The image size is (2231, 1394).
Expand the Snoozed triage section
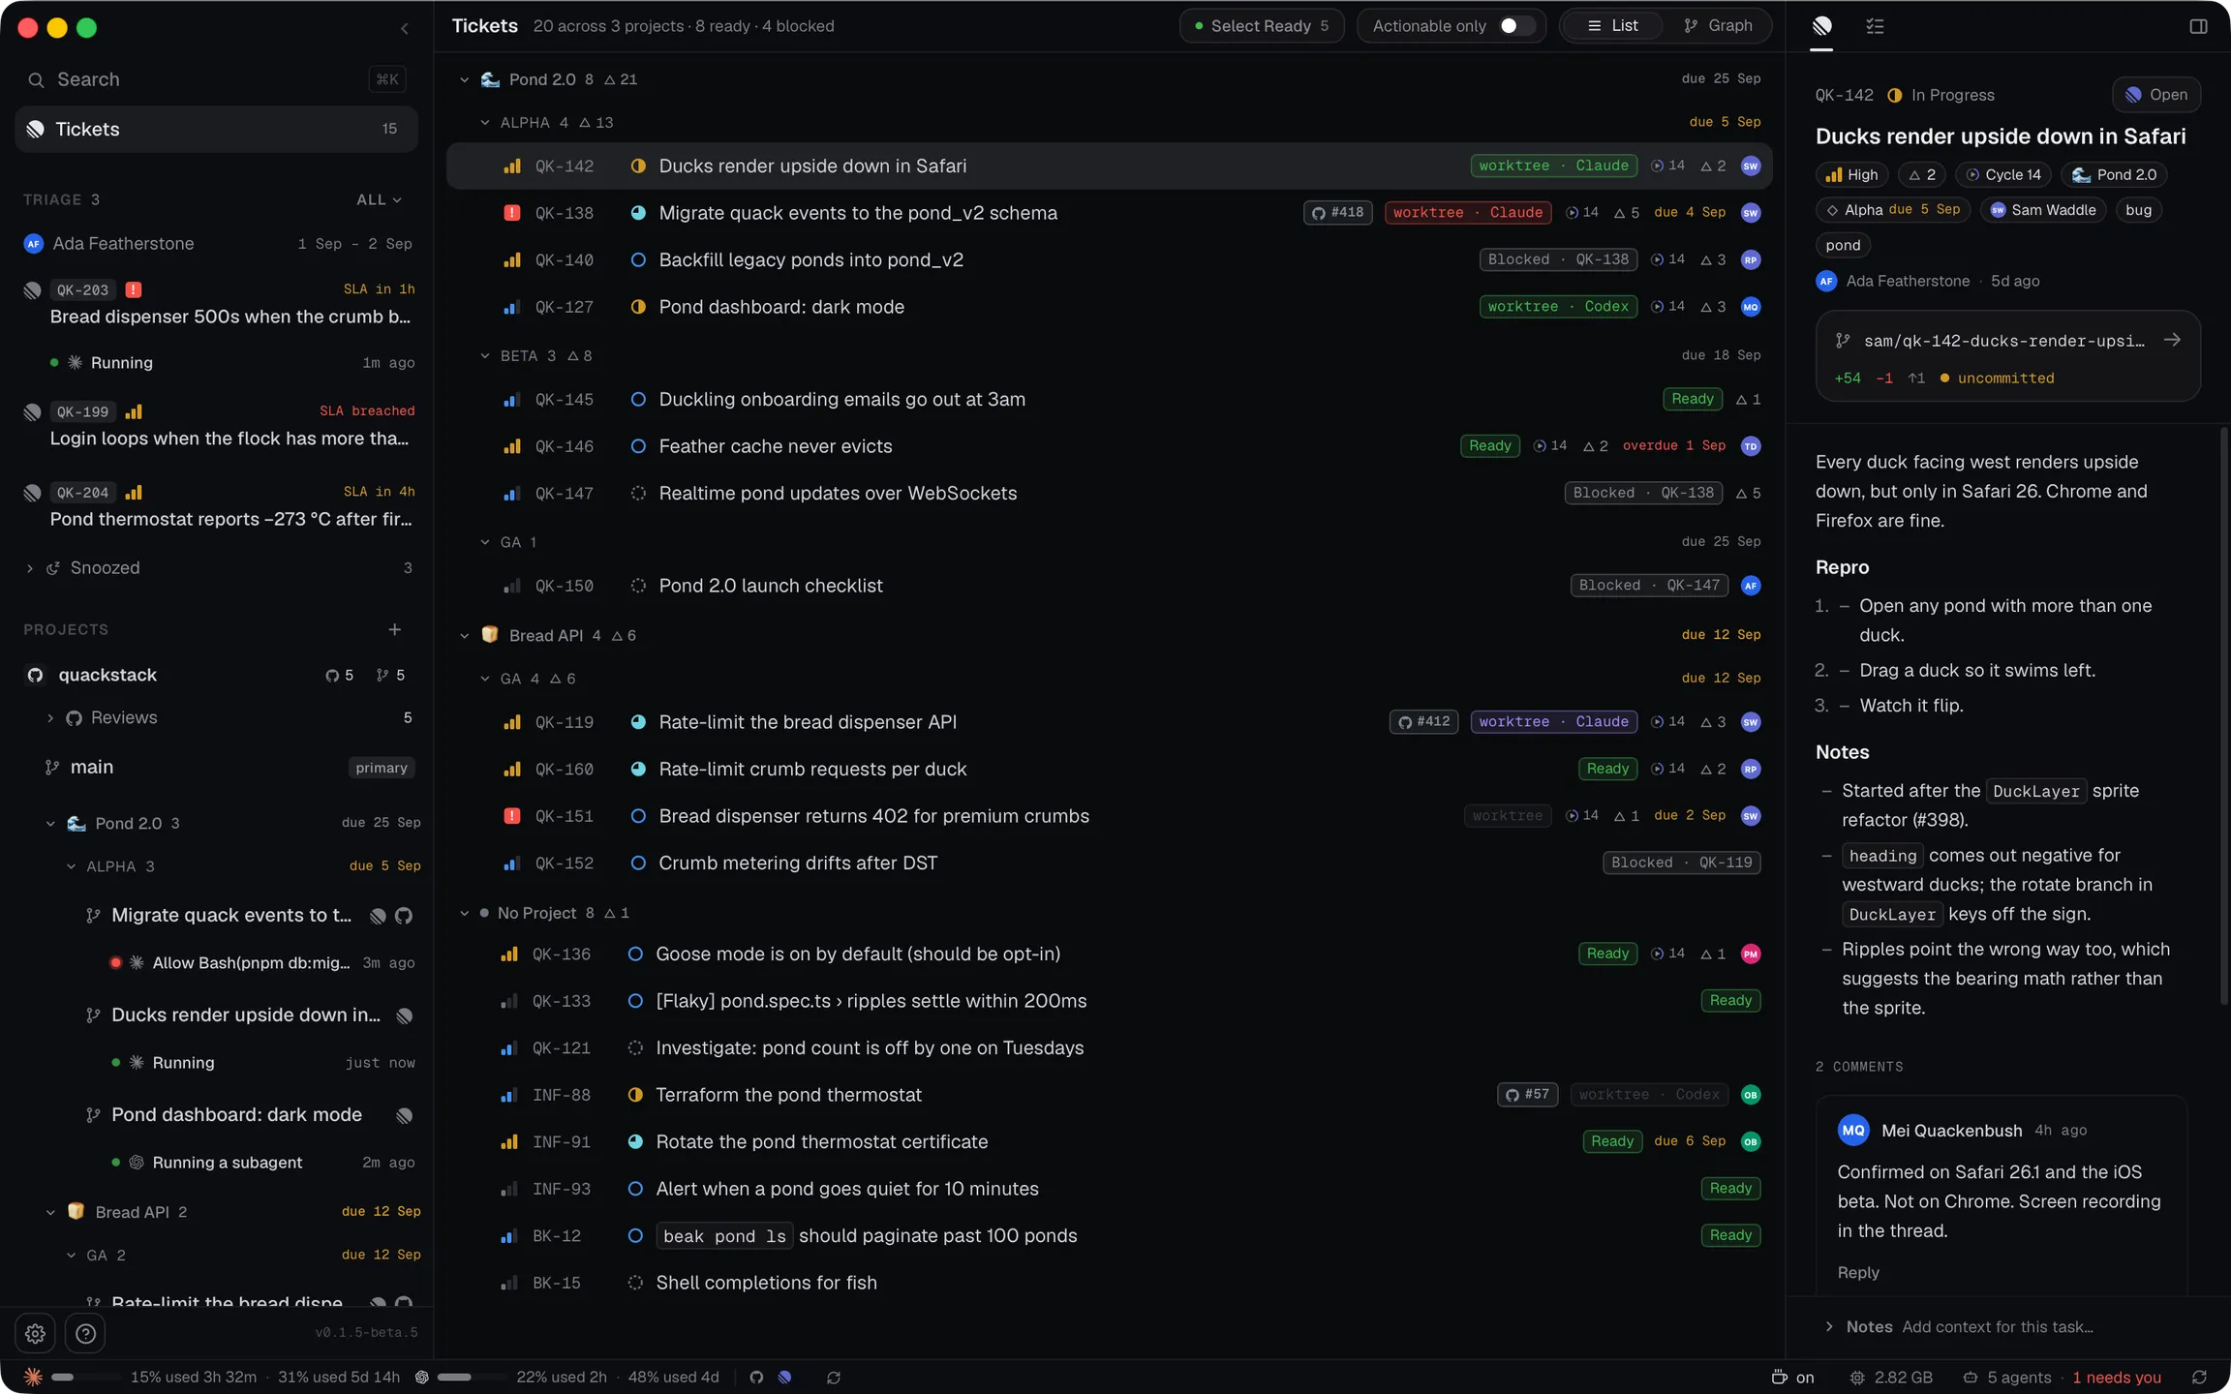click(29, 568)
